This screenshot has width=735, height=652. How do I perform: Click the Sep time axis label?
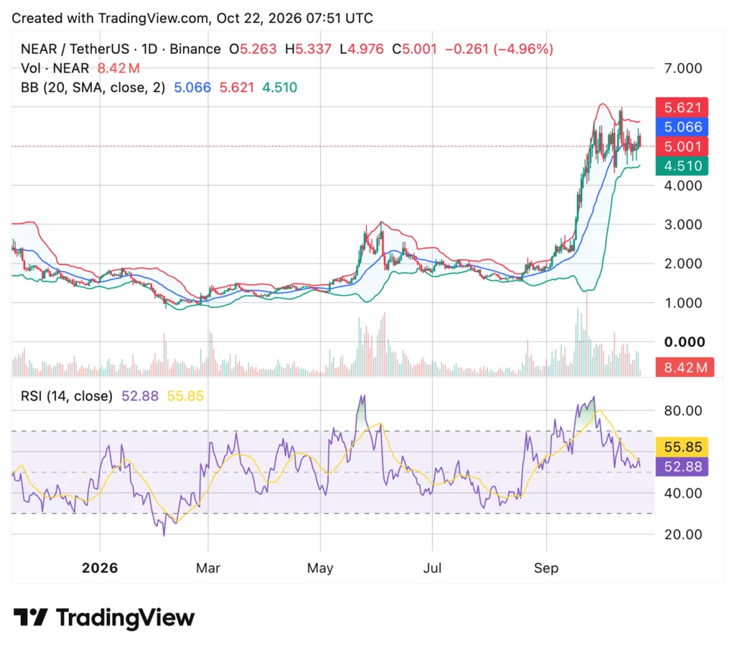tap(546, 568)
